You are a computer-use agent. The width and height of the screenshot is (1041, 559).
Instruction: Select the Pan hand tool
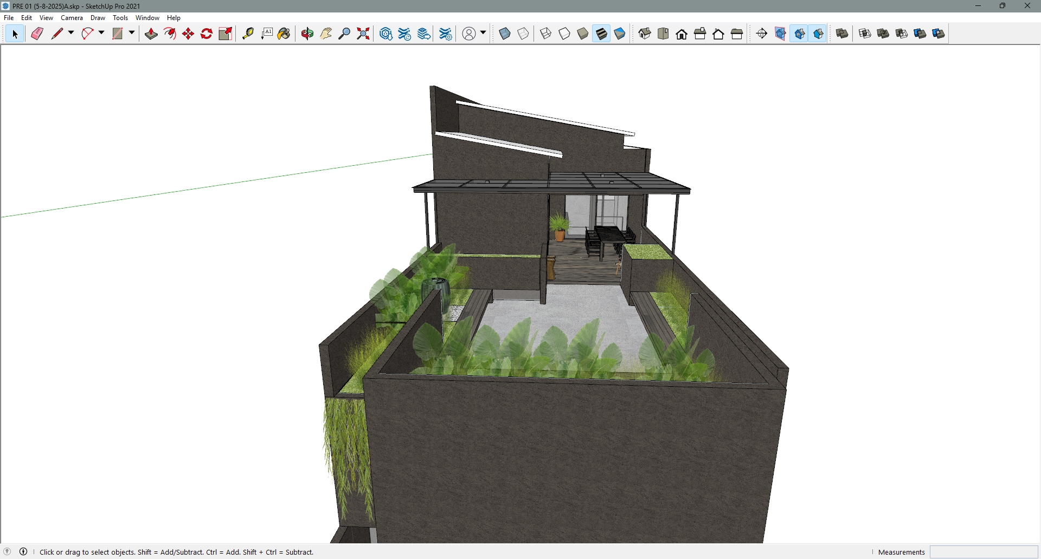[326, 34]
